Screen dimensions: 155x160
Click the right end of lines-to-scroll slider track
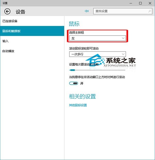125,70
